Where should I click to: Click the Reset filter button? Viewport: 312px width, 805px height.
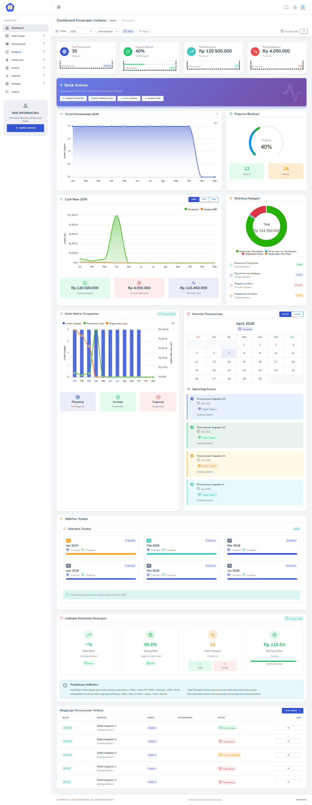144,31
